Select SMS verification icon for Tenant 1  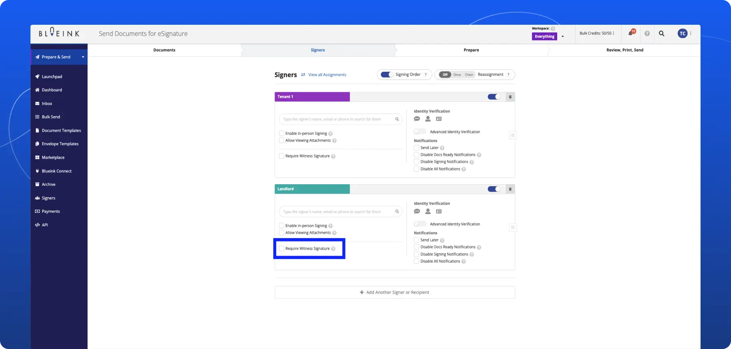coord(417,119)
